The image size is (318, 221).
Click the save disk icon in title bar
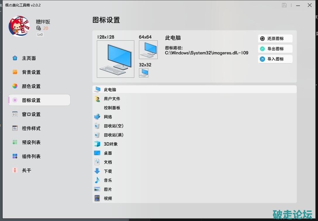(x=284, y=5)
